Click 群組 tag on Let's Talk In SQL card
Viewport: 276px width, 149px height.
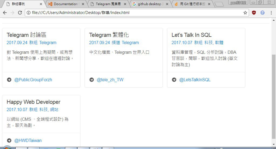tap(198, 42)
